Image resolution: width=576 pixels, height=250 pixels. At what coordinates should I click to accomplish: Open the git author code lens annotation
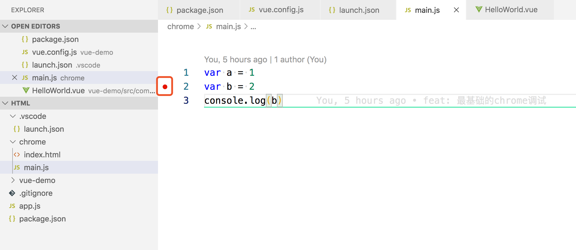click(265, 59)
